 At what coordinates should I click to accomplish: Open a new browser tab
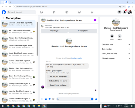11,2
